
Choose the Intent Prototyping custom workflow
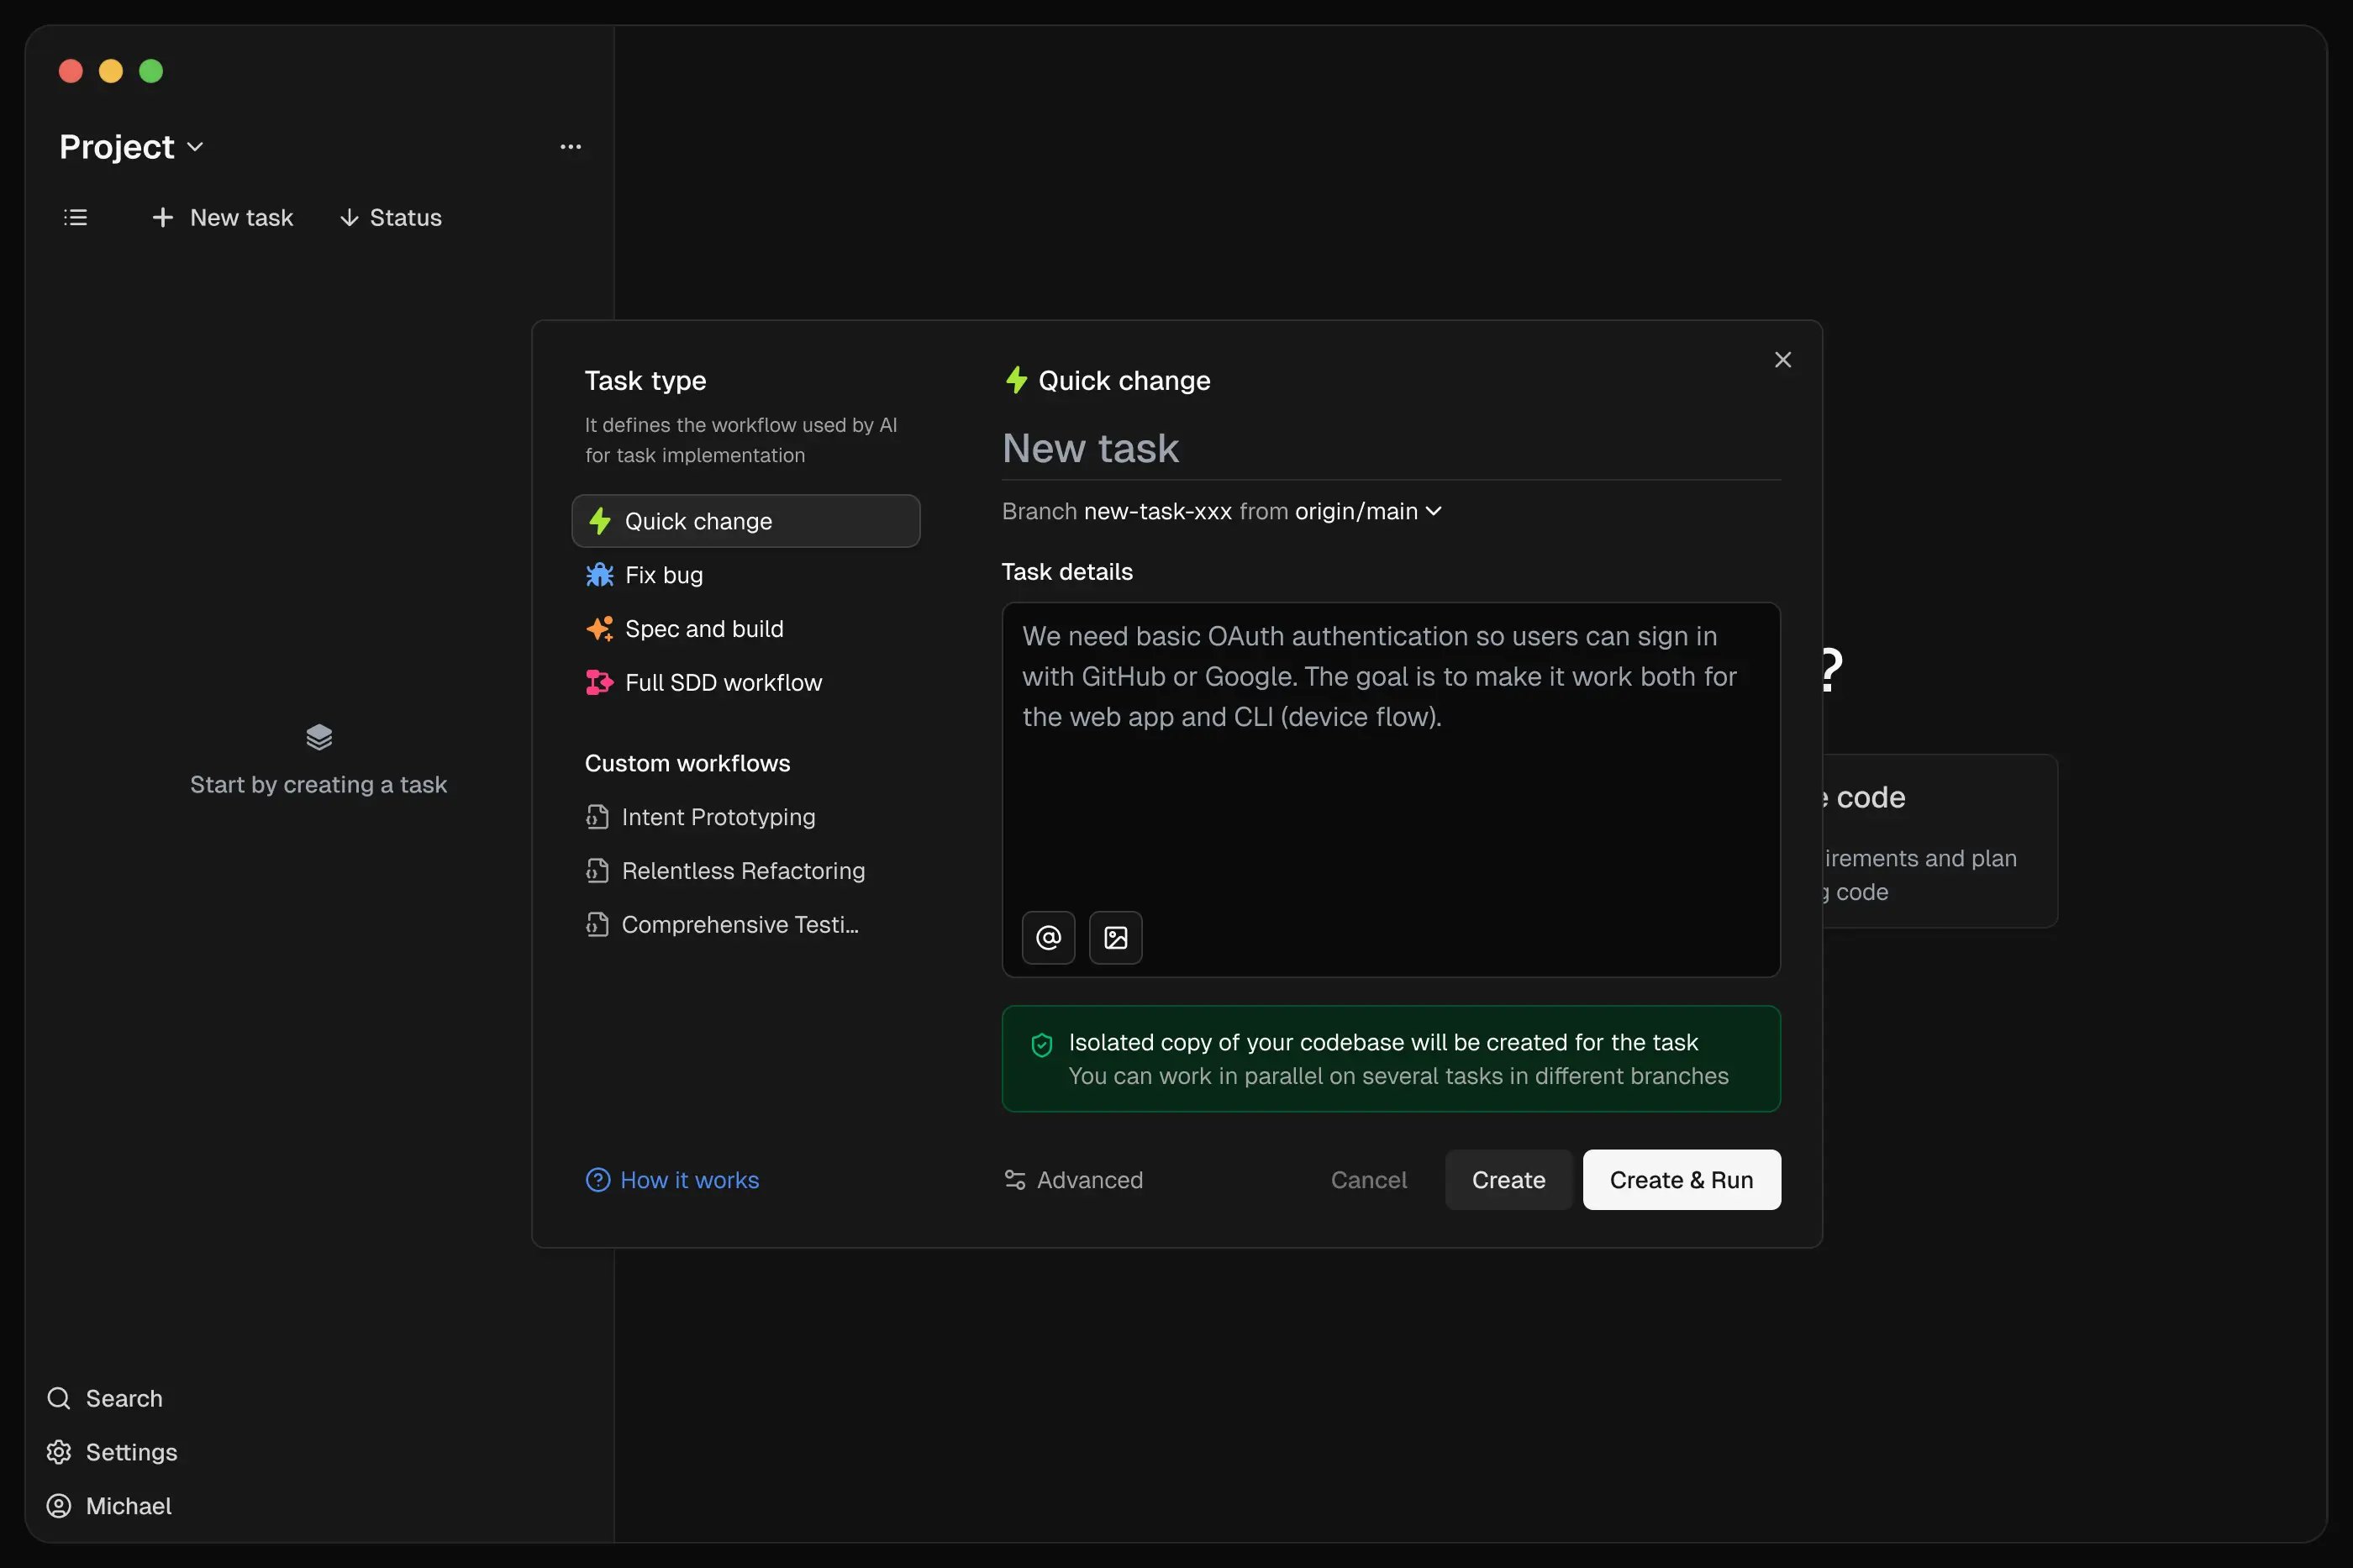pos(717,817)
